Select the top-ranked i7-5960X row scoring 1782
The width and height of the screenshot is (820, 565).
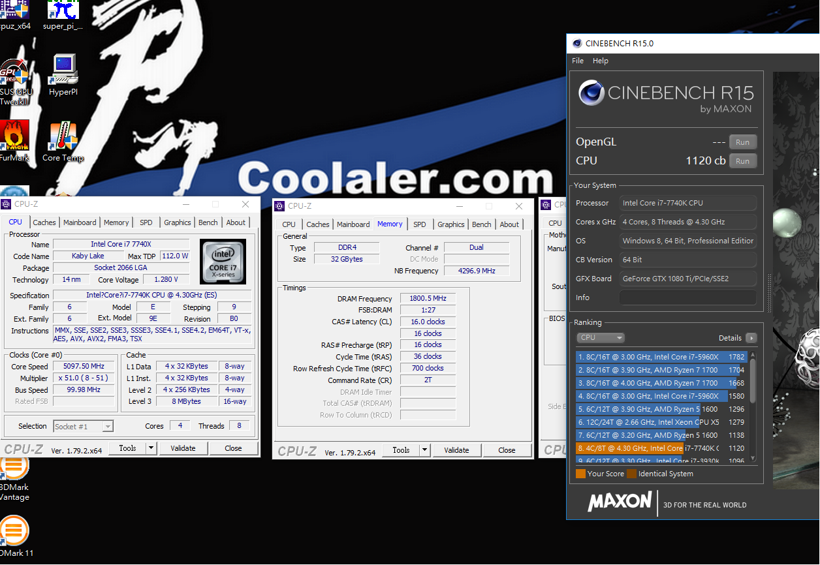coord(661,357)
